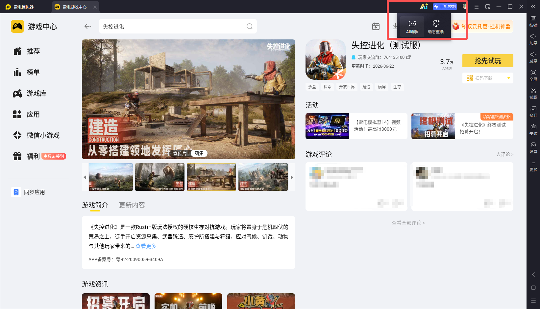This screenshot has height=309, width=540.
Task: Click the 横屏 tag
Action: click(382, 87)
